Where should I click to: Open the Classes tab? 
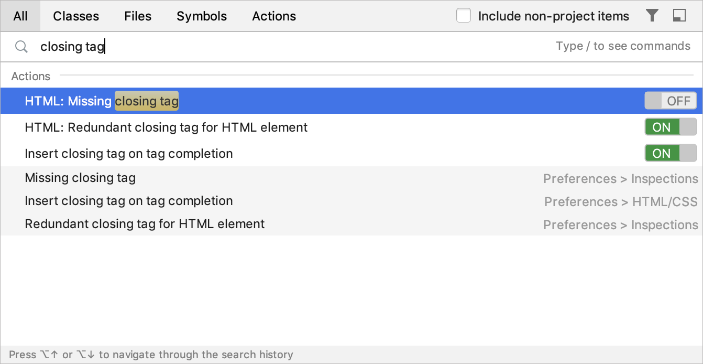tap(76, 16)
